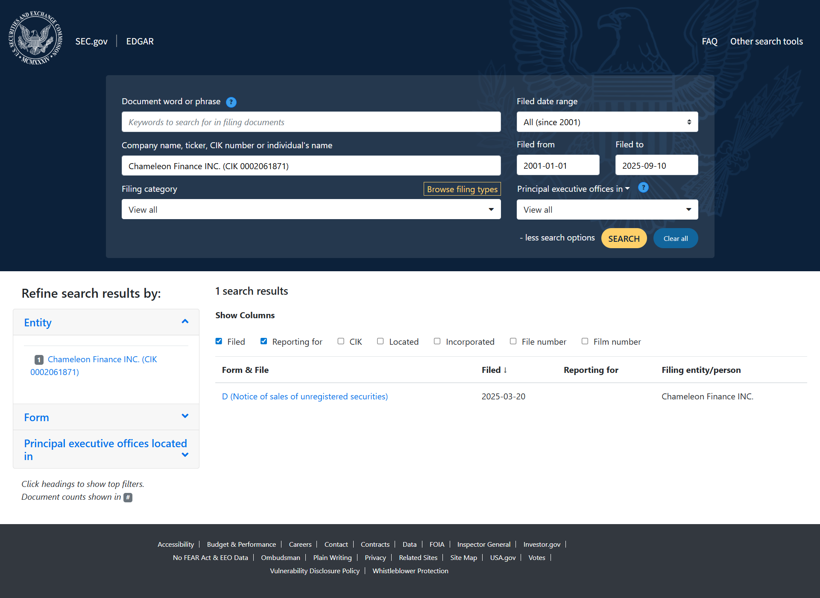Screen dimensions: 820x598
Task: Open the Plain Writing footer link
Action: tap(332, 557)
